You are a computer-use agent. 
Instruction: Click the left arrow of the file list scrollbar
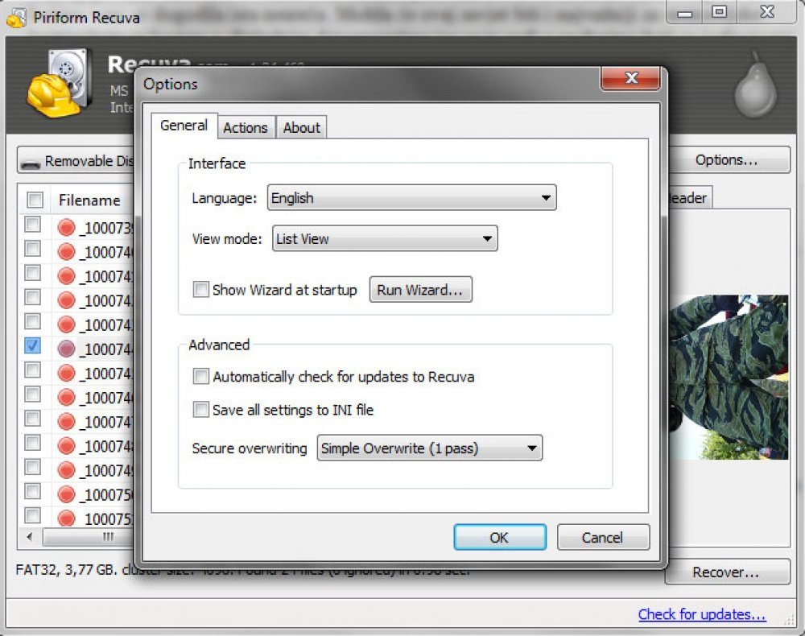30,537
